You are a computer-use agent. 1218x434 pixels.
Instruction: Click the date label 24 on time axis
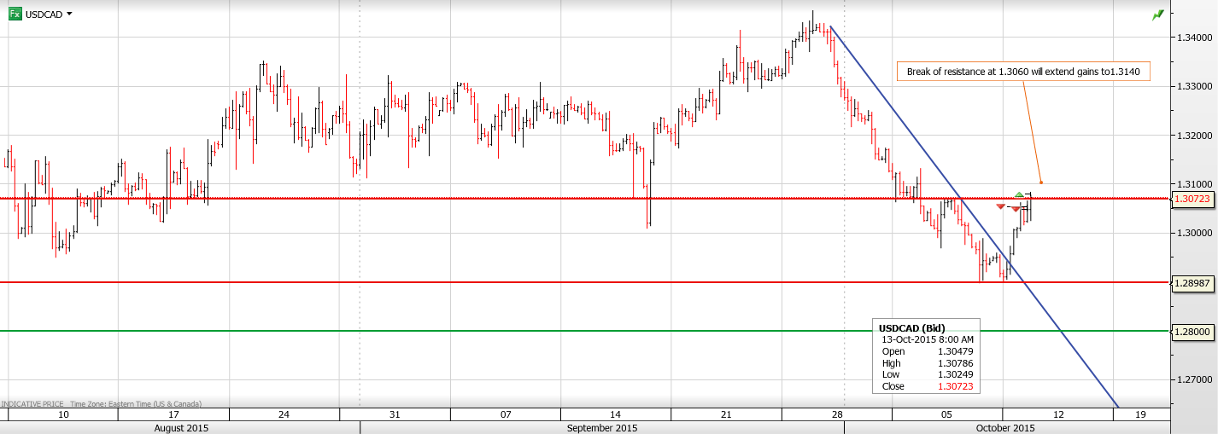pos(284,414)
